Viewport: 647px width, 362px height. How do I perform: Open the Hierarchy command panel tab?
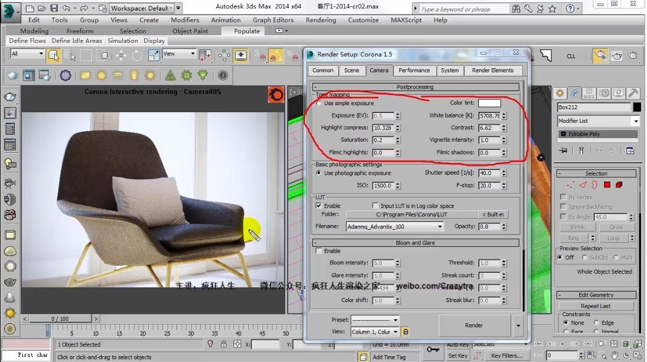pyautogui.click(x=589, y=93)
